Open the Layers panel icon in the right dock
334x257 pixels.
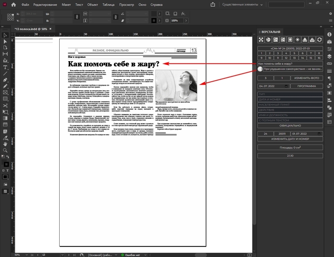pos(329,56)
